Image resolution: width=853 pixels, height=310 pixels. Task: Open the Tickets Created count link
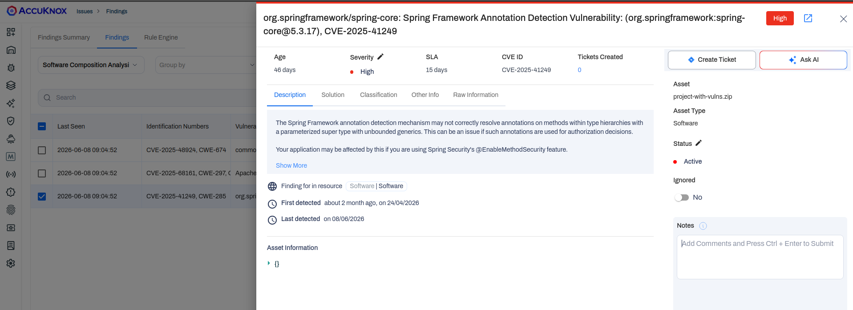[579, 70]
